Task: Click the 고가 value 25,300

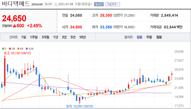Action: click(106, 15)
